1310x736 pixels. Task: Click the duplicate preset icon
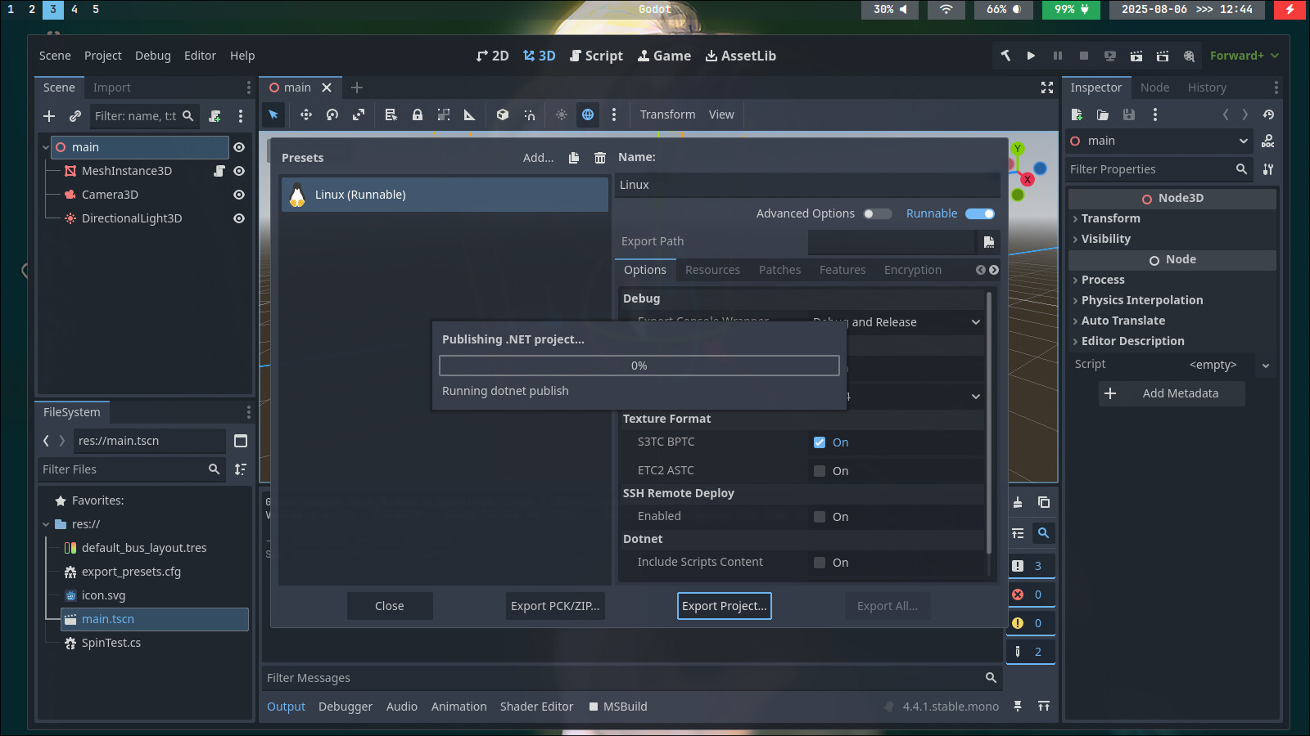pyautogui.click(x=574, y=158)
